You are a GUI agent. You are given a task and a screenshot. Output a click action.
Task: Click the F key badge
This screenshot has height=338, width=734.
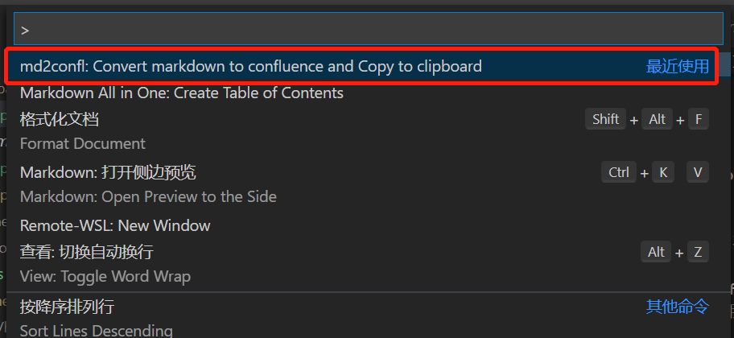pos(699,119)
